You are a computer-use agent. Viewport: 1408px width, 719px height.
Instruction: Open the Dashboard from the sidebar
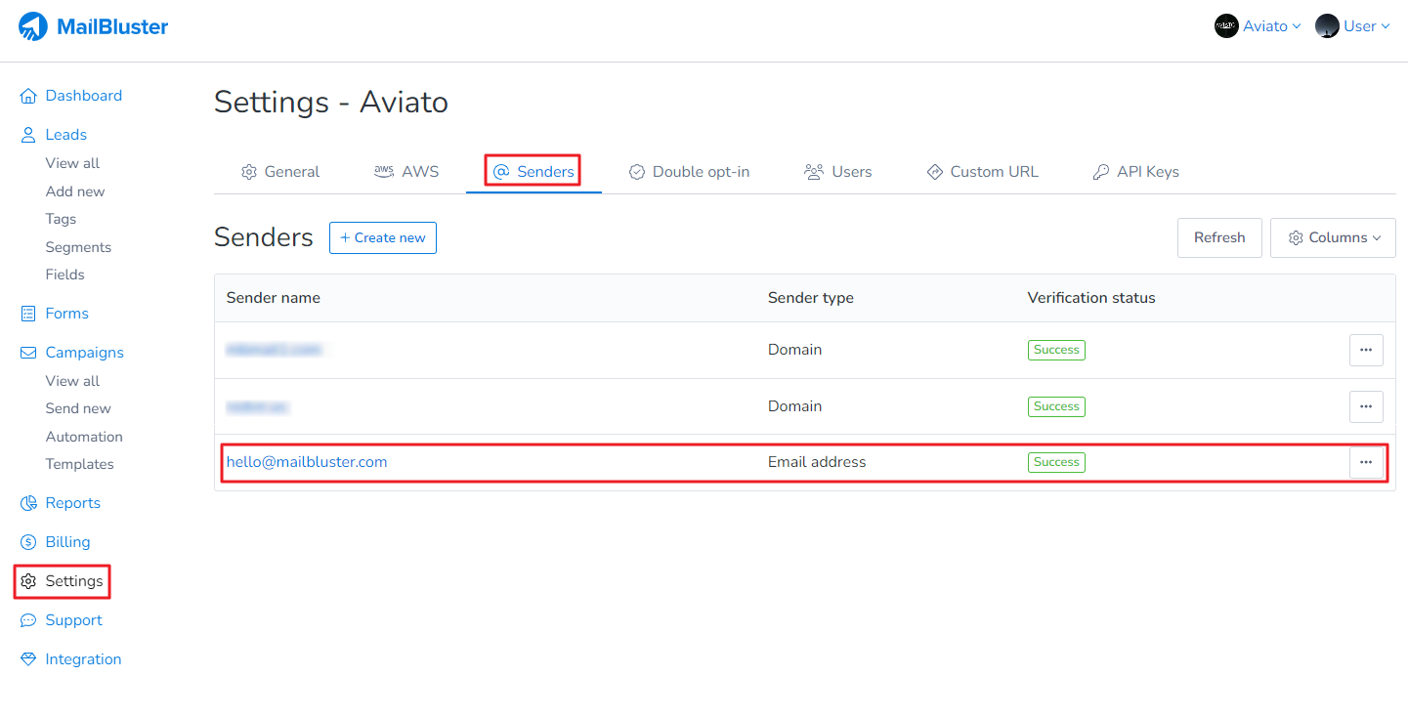click(83, 95)
